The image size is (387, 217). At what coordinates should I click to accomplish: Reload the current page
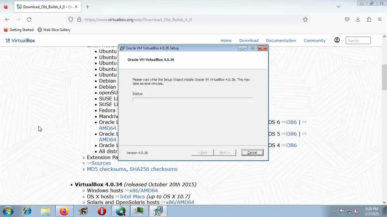coord(29,19)
